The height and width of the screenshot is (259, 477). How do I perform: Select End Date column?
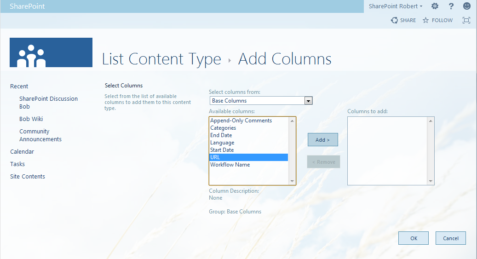(249, 135)
